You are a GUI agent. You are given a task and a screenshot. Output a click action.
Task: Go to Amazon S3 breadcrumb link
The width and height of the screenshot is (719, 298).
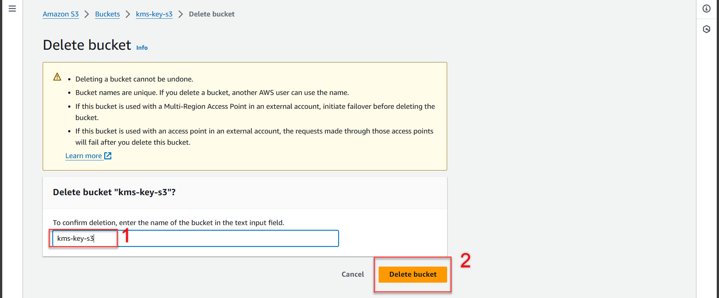click(61, 14)
